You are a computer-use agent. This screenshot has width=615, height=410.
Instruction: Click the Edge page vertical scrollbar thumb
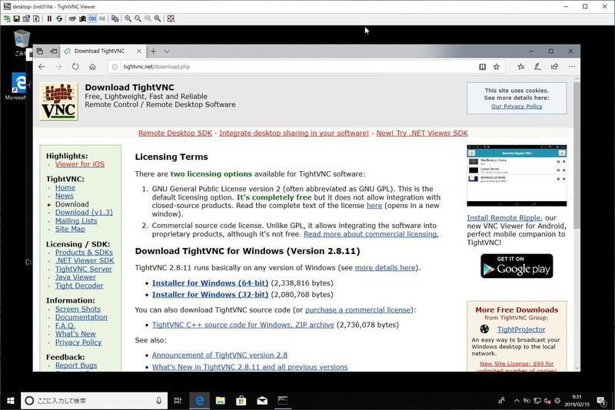pyautogui.click(x=577, y=155)
